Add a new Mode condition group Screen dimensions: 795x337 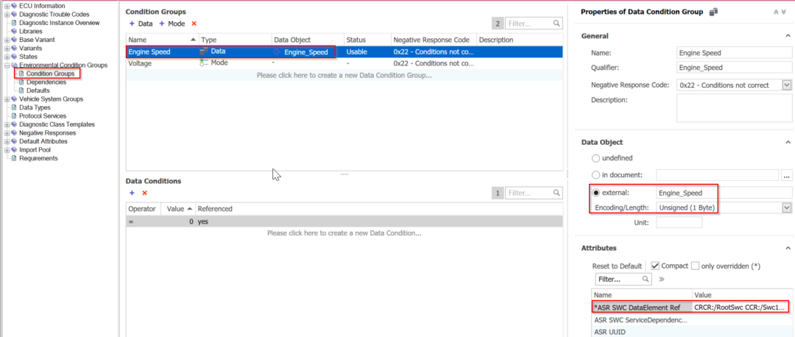point(172,24)
